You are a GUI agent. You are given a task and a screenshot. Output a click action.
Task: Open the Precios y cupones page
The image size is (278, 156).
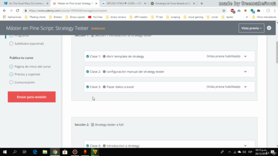[x=27, y=74]
